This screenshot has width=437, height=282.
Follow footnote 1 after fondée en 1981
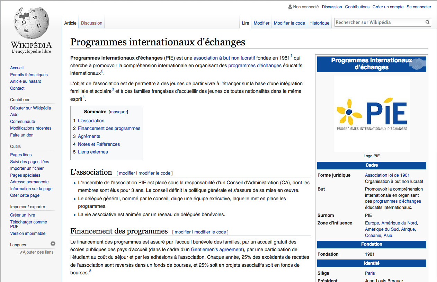291,56
